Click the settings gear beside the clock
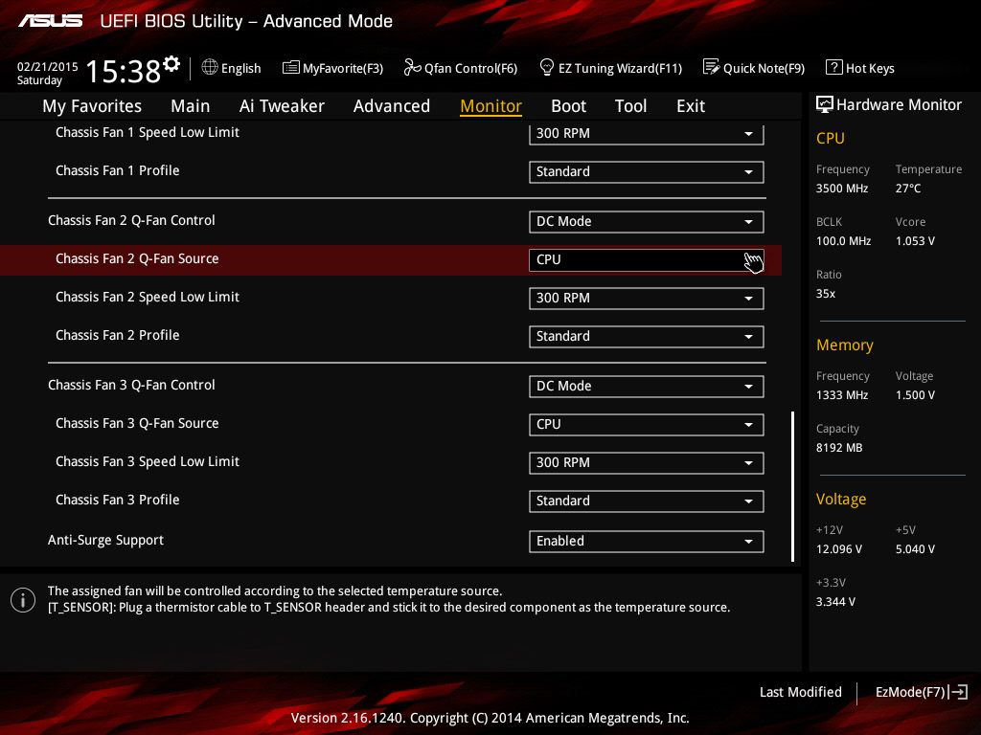 pos(171,64)
